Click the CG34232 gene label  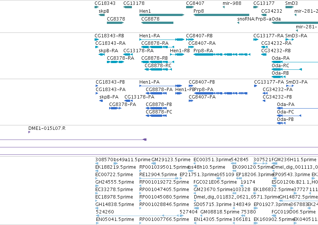272,11
